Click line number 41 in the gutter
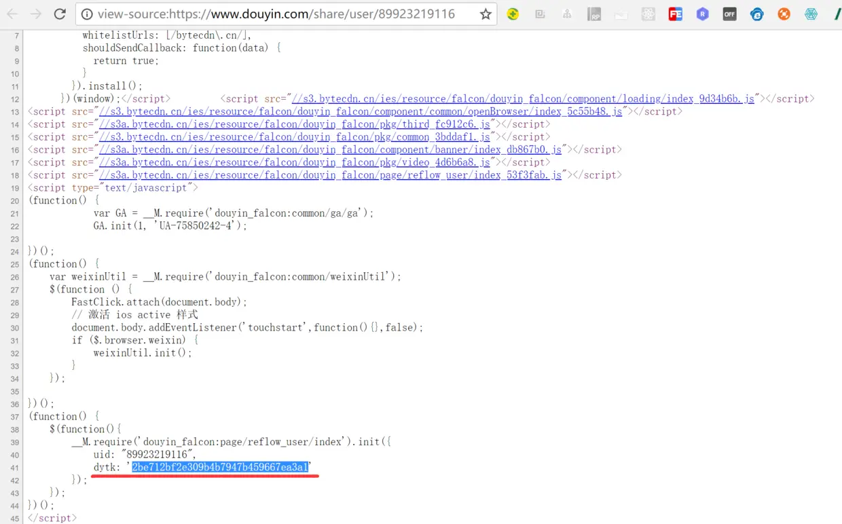 tap(15, 468)
